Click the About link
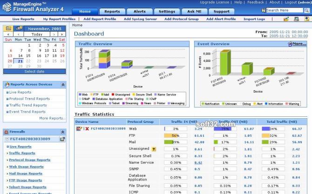 [x=275, y=2]
